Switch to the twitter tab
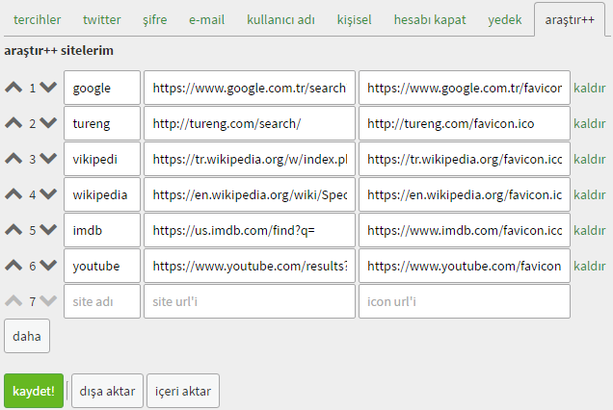 tap(101, 19)
